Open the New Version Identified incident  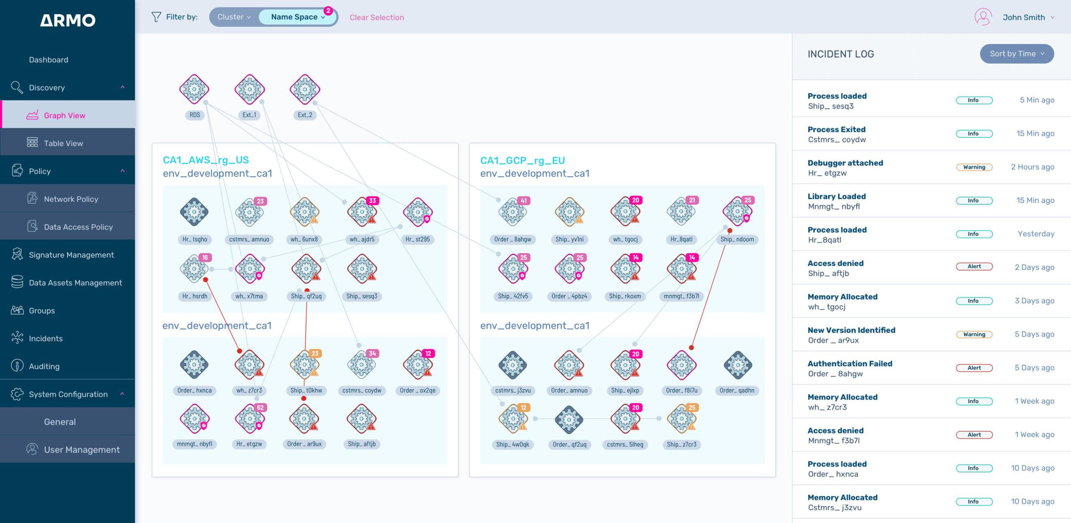tap(931, 334)
